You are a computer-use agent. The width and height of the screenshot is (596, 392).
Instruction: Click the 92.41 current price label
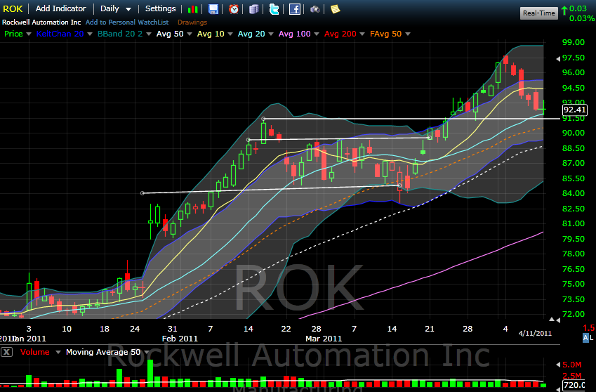coord(575,110)
